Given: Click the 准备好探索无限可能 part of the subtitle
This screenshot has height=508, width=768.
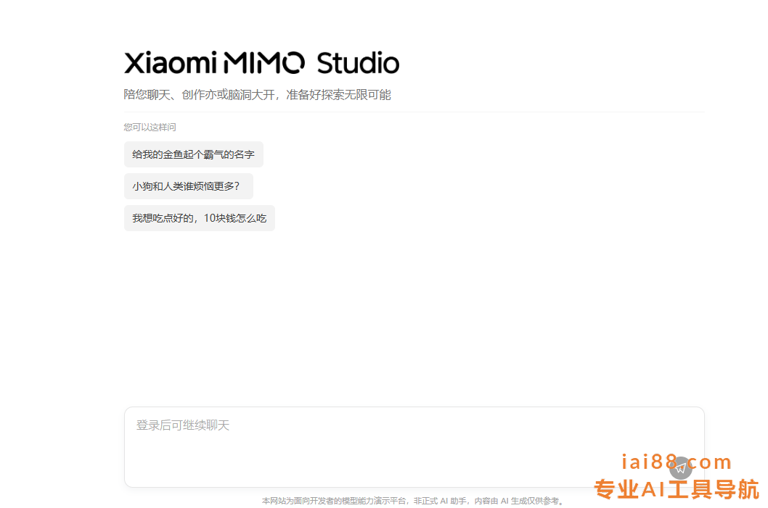Looking at the screenshot, I should point(338,94).
